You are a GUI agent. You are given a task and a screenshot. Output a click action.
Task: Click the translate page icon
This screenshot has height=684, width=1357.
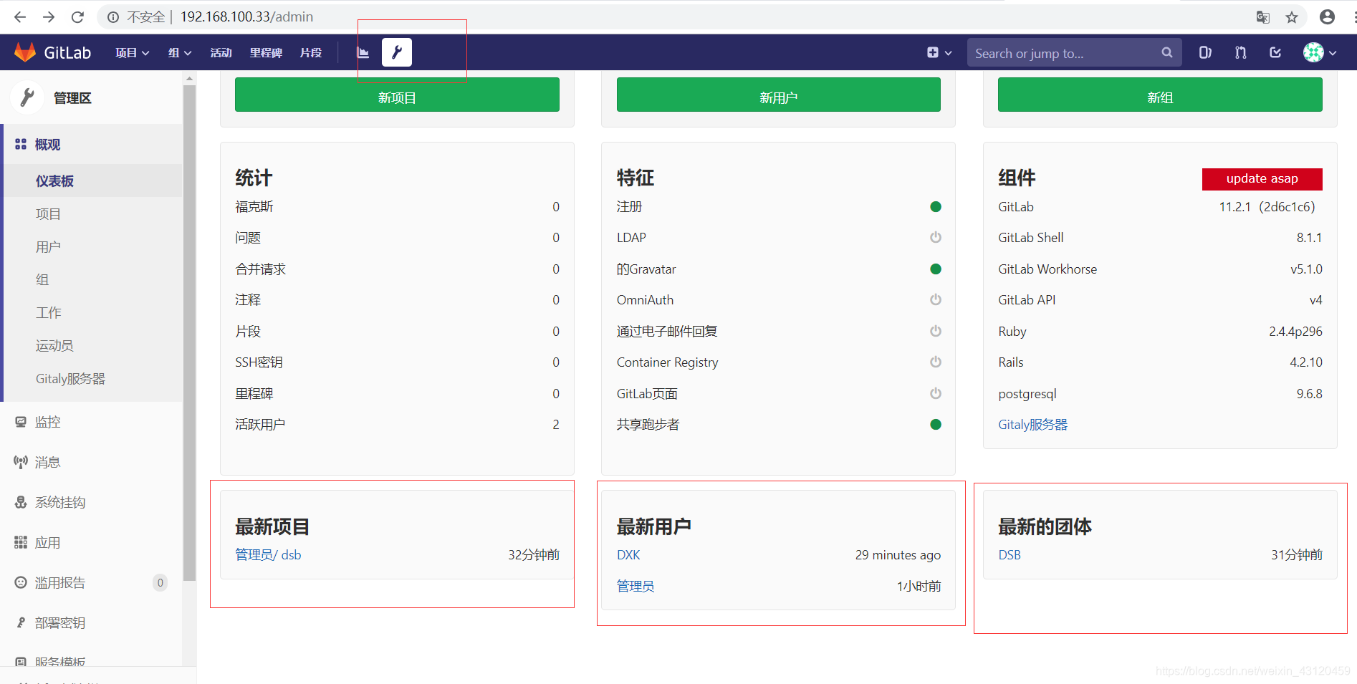[x=1262, y=17]
